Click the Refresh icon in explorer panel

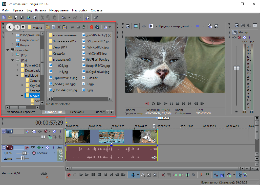click(53, 27)
